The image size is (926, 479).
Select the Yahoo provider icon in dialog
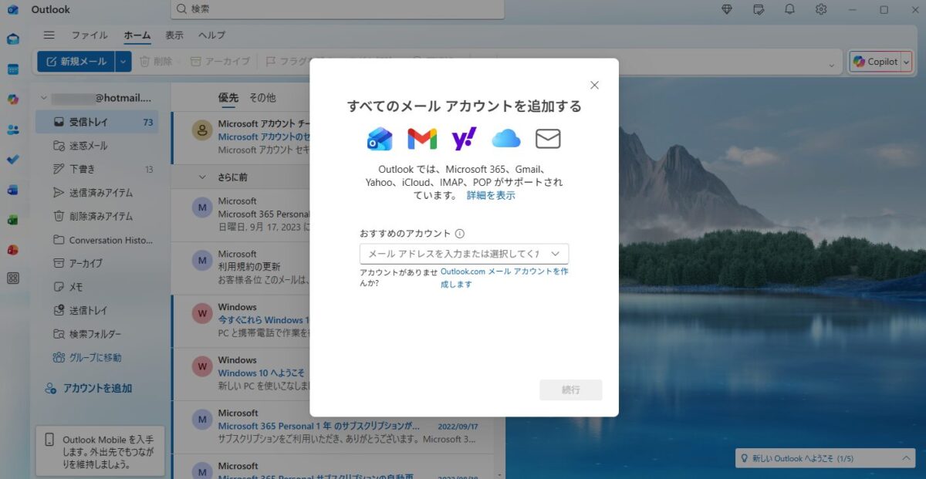pos(463,139)
